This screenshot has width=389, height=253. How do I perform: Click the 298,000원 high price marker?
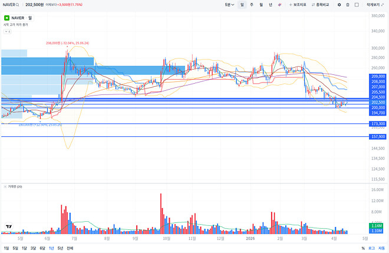tap(67, 43)
